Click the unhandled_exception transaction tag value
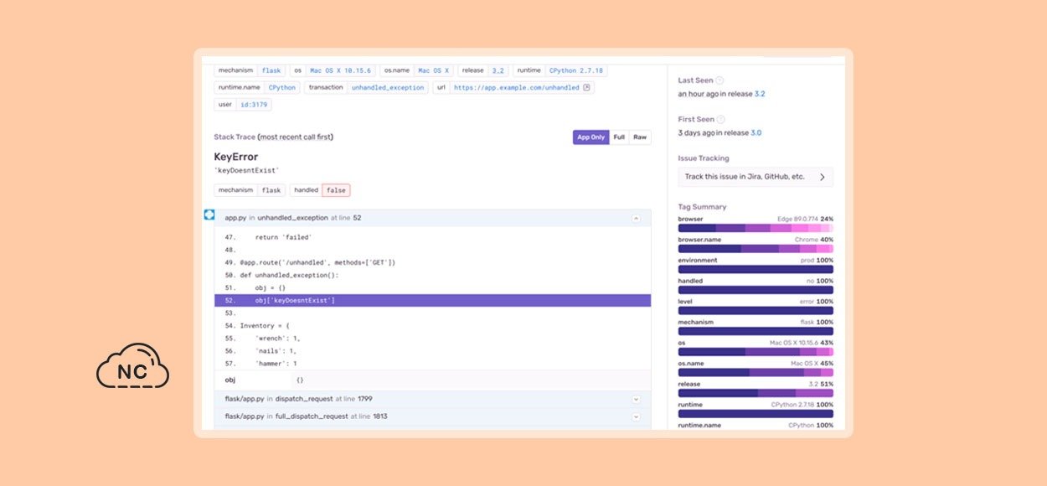 point(388,88)
